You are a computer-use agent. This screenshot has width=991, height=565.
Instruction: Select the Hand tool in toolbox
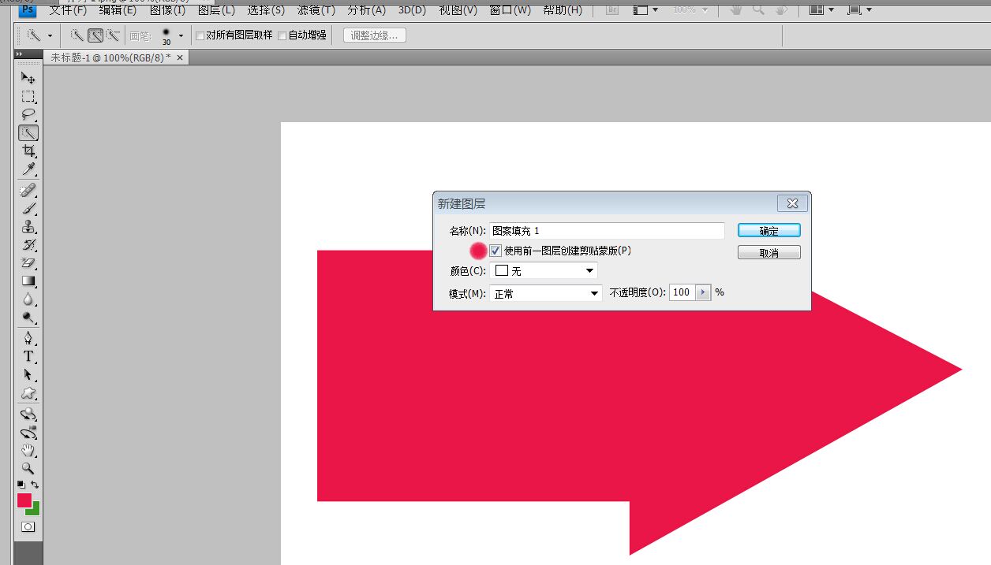(x=28, y=450)
